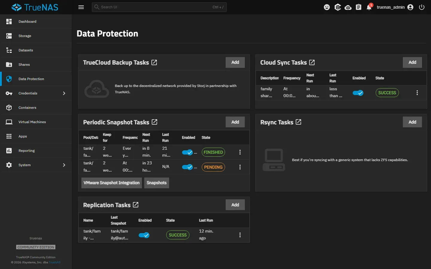Open TrueCloud Backup Tasks external link icon
The height and width of the screenshot is (269, 431).
154,62
